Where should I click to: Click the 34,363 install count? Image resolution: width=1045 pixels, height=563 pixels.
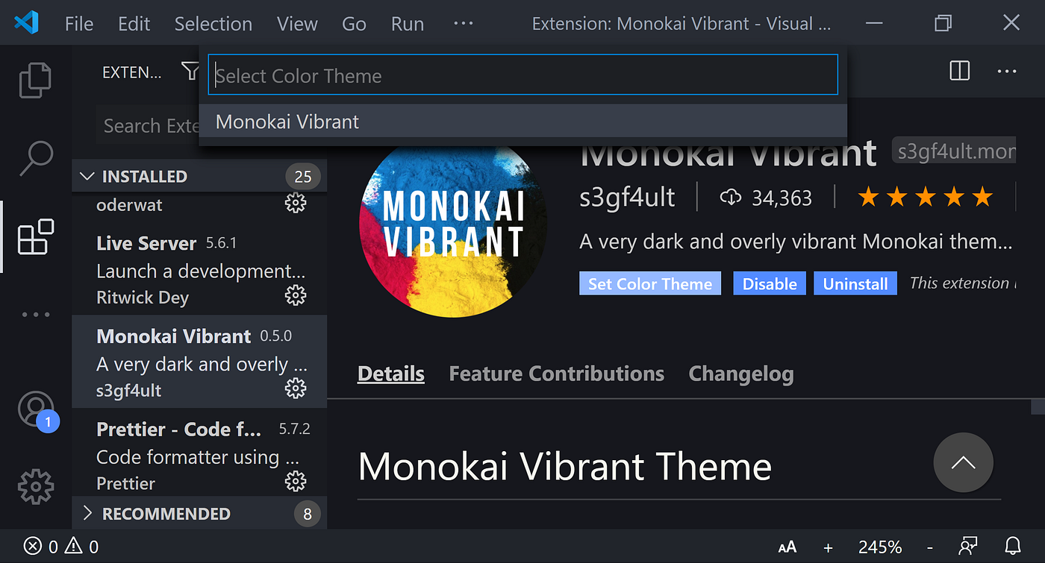pyautogui.click(x=782, y=198)
